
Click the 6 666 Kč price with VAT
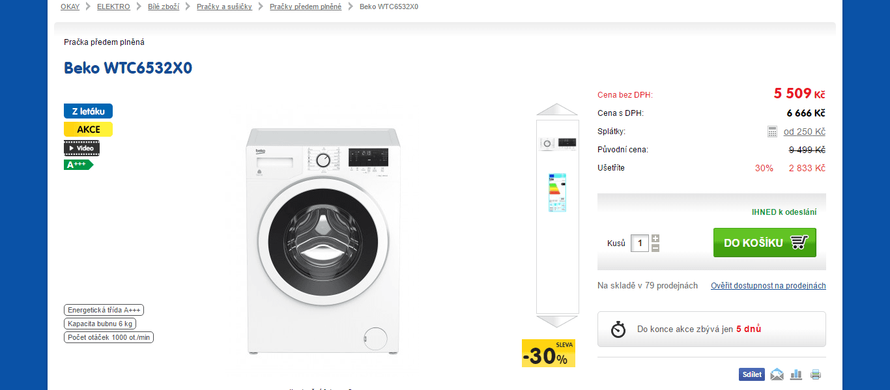pos(806,113)
